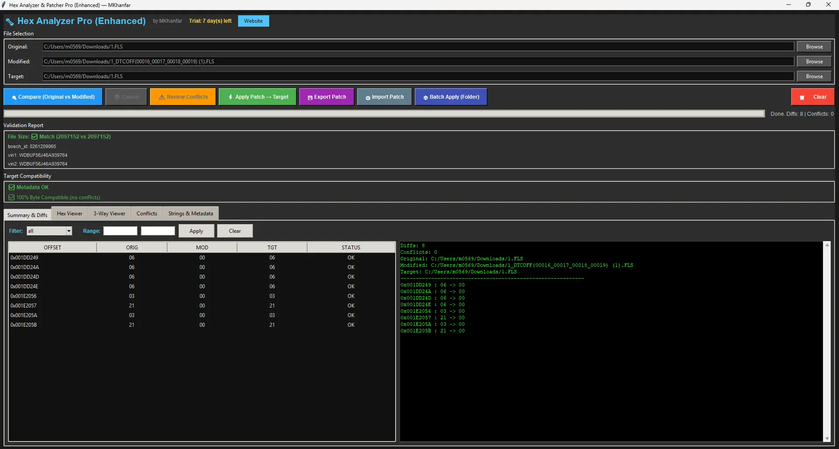Toggle the File Size Match checkbox
This screenshot has height=449, width=839.
35,136
